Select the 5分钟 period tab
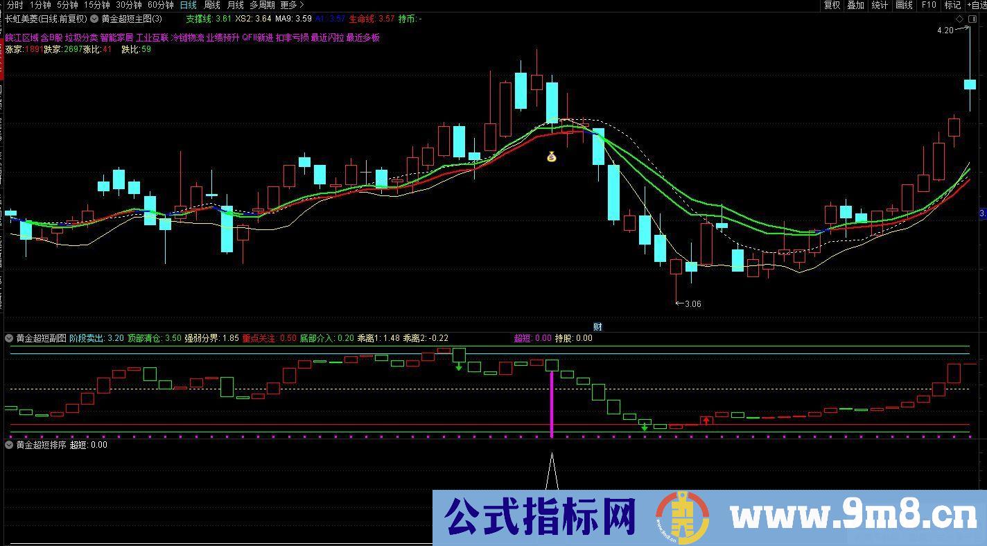 pos(67,5)
